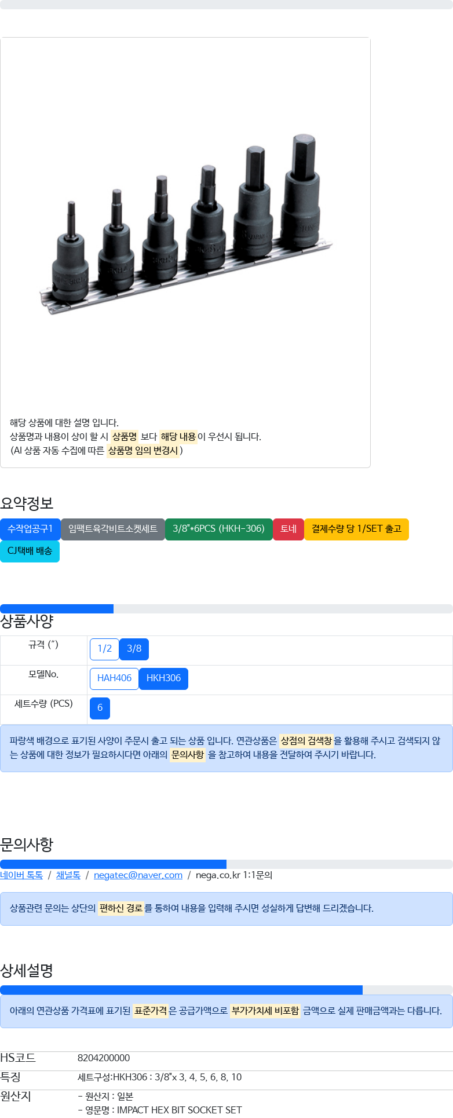Click the green 3/8"*6PCS (HKH-306) badge
The width and height of the screenshot is (453, 1118).
coord(219,529)
